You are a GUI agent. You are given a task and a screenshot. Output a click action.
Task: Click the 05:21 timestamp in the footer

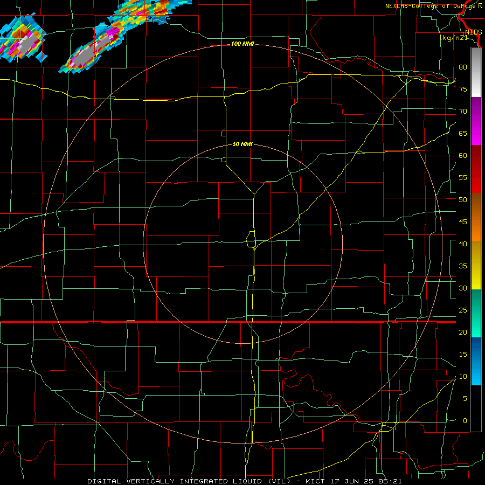(391, 481)
